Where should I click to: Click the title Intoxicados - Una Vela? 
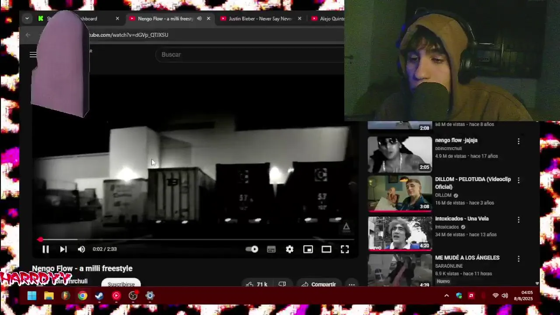462,219
